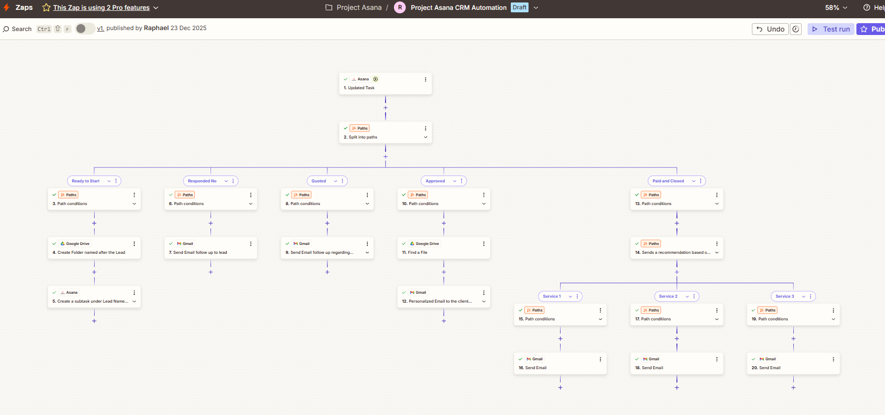
Task: Expand the Ready to Start path chevron
Action: coord(109,181)
